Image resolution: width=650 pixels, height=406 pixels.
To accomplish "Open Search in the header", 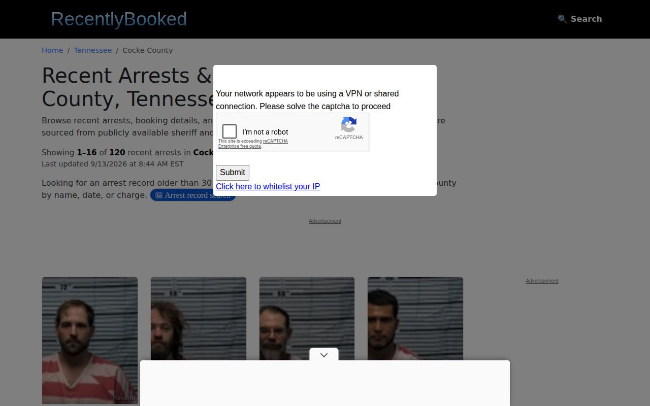I will coord(580,19).
